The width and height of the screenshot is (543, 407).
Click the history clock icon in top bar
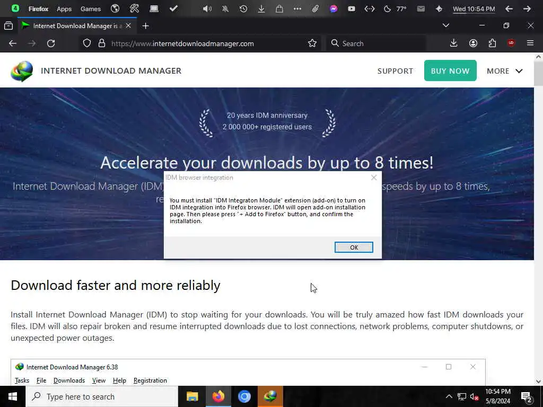point(243,8)
